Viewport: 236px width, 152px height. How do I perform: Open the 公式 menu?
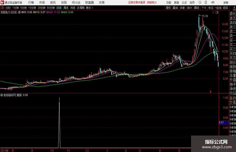(x=184, y=2)
